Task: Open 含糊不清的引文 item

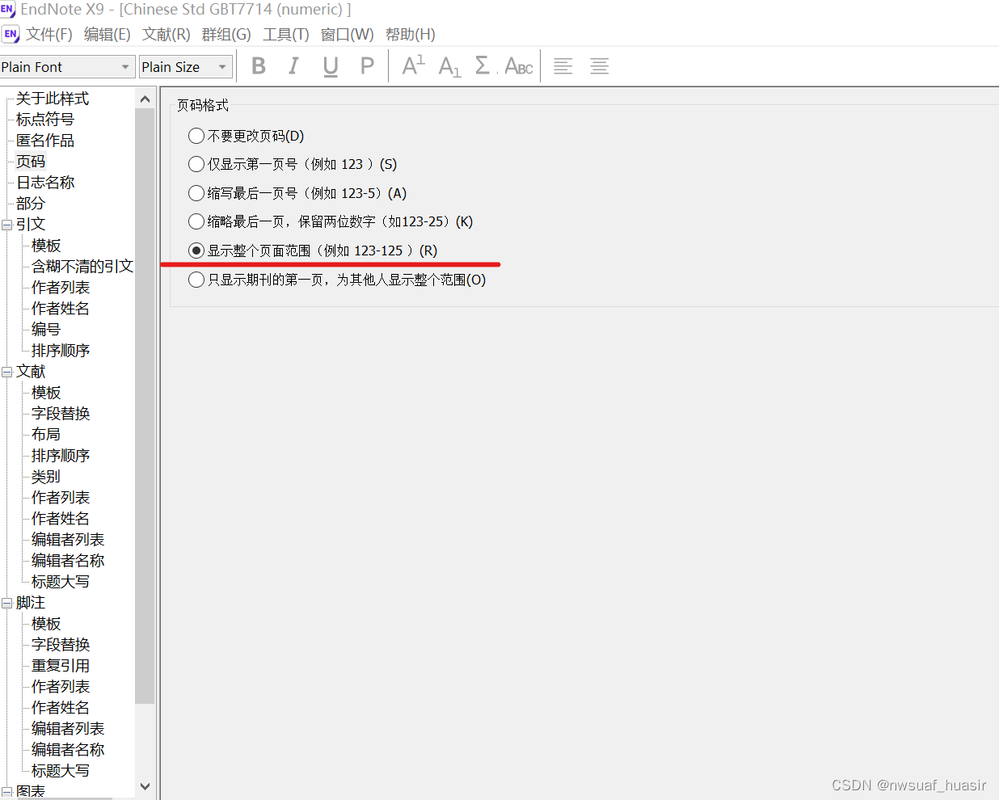Action: pyautogui.click(x=82, y=267)
